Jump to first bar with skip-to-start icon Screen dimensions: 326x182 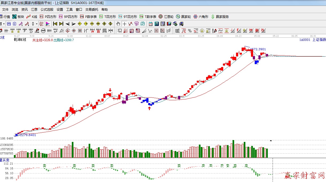(x=55, y=24)
